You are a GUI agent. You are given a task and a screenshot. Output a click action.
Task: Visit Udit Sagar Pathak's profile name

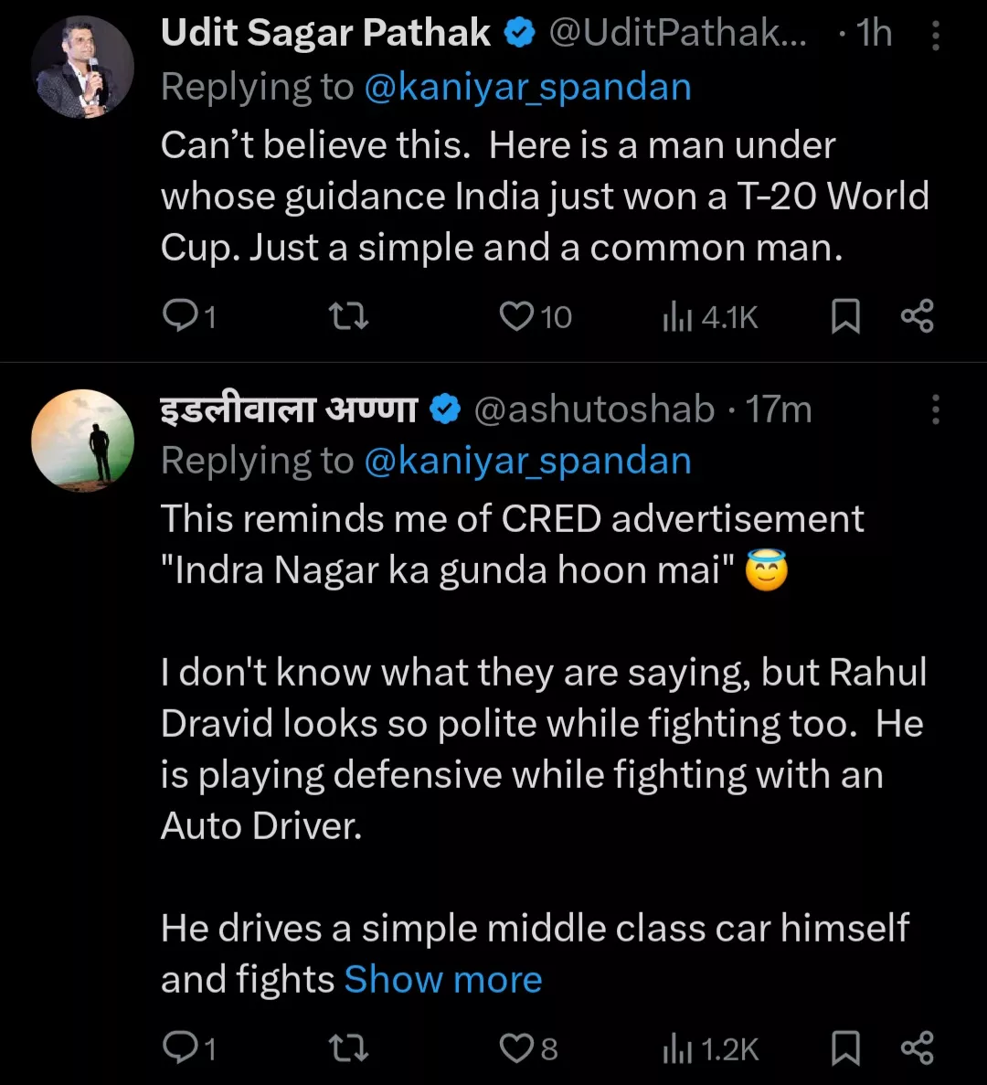[x=325, y=34]
